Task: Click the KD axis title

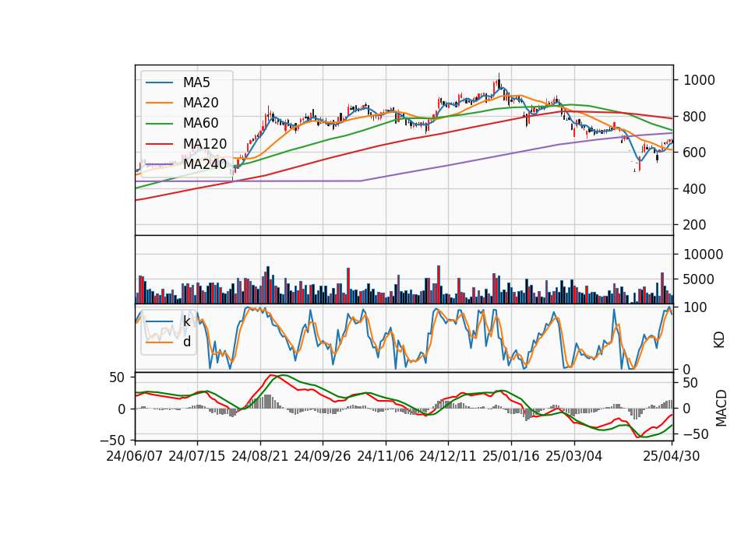Action: pos(719,340)
